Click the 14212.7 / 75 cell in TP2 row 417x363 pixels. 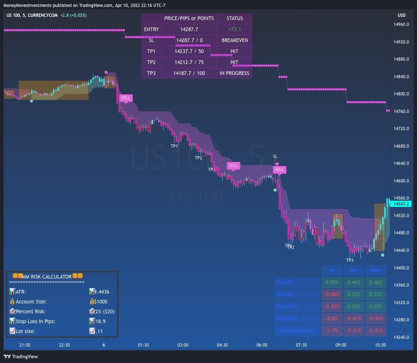coord(189,62)
